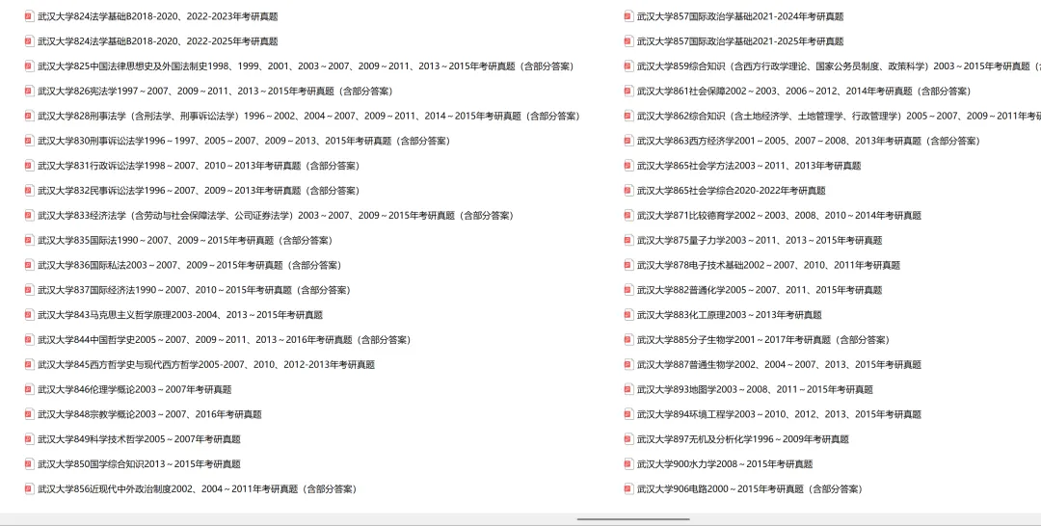Viewport: 1041px width, 526px height.
Task: Click PDF icon of 825中国法律思想史 file
Action: click(x=29, y=66)
